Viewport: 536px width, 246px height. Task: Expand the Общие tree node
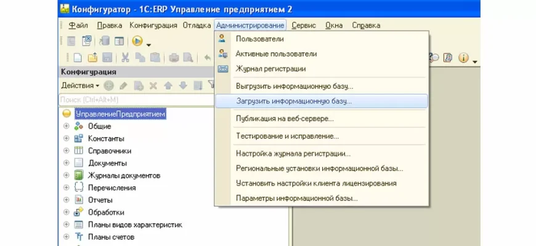(67, 126)
